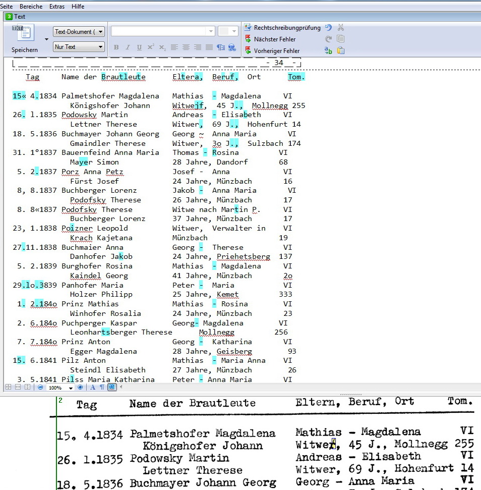The height and width of the screenshot is (490, 481).
Task: Open the Bereiche menu
Action: click(x=31, y=7)
